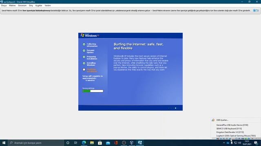The image size is (261, 146).
Task: Dismiss the mouse integration notification
Action: coord(254,11)
